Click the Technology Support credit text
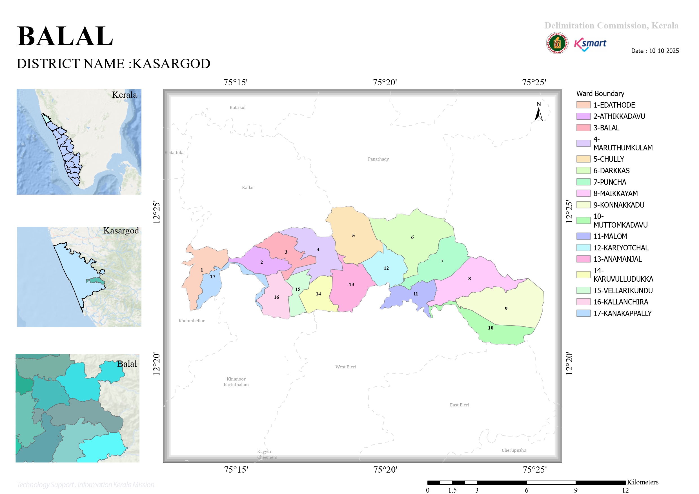This screenshot has width=699, height=494. 85,484
